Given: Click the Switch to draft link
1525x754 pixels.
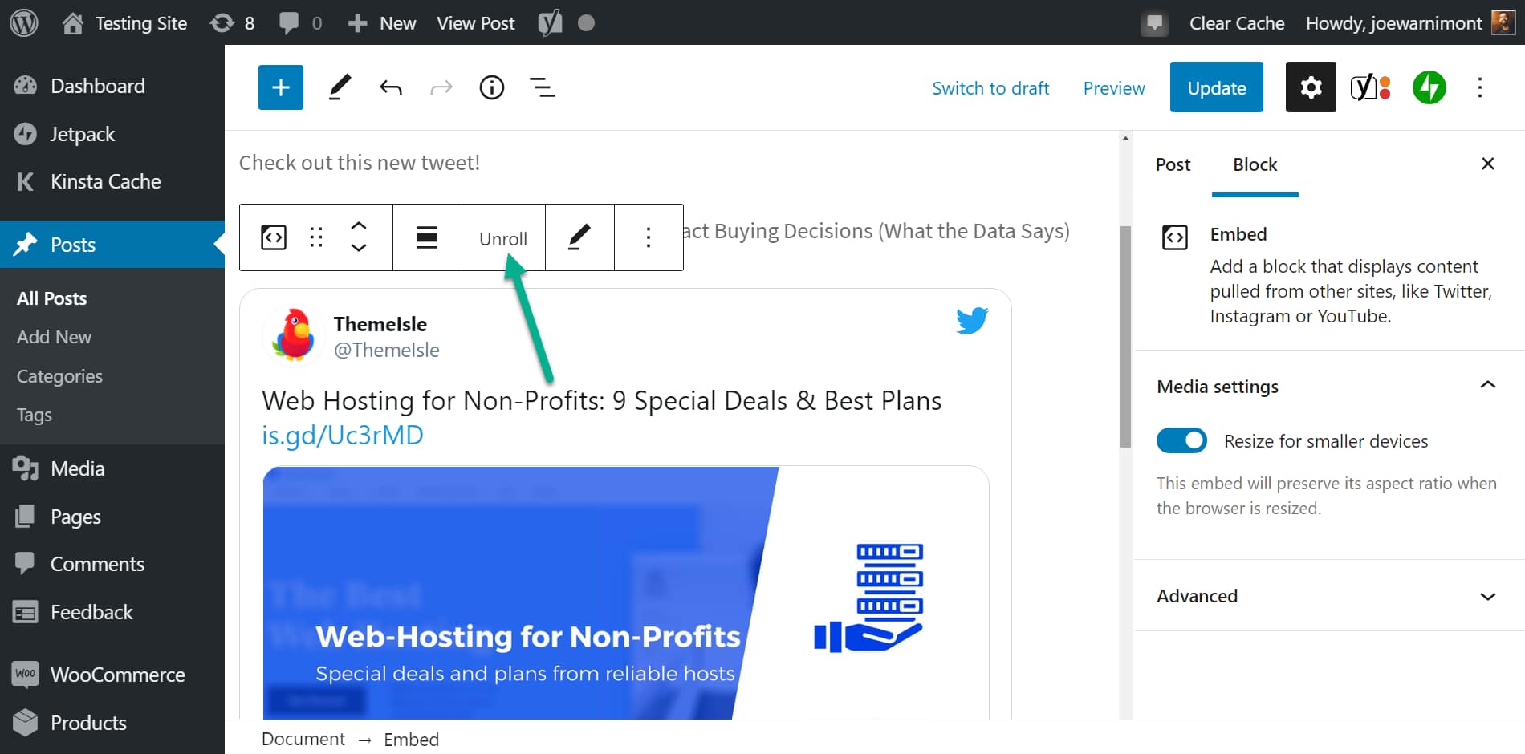Looking at the screenshot, I should pyautogui.click(x=990, y=88).
